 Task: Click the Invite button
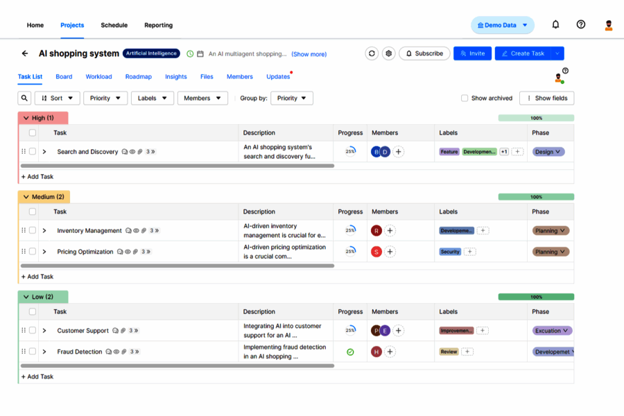(472, 53)
